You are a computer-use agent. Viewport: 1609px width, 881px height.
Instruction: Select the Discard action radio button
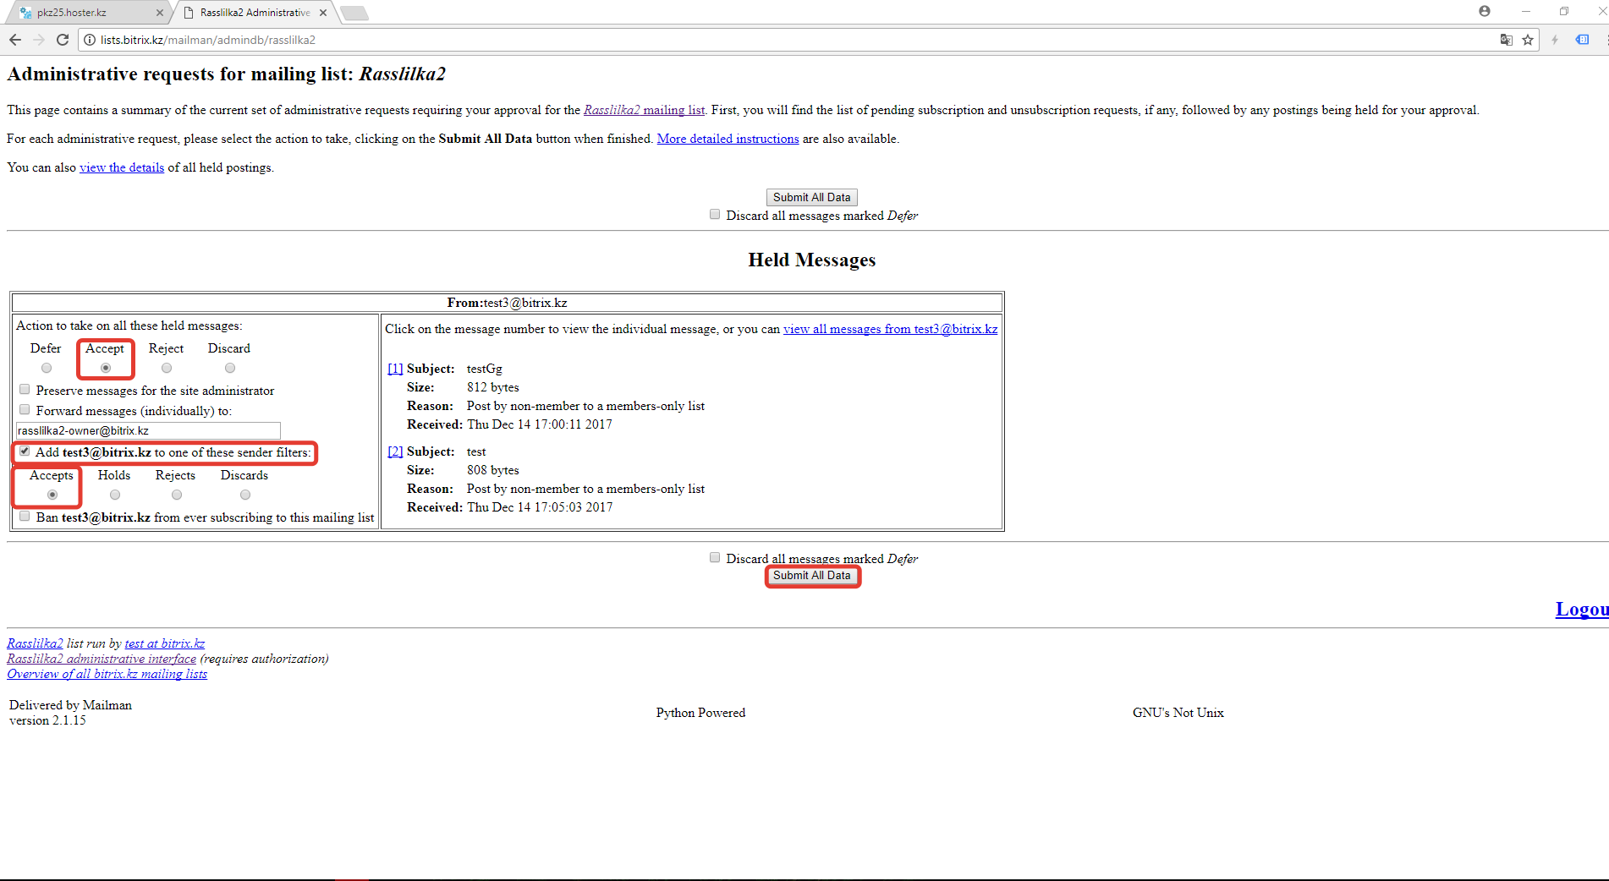tap(230, 368)
